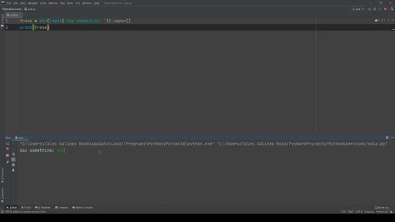Click the Search Everywhere magnifier icon
Viewport: 395px width, 222px height.
coord(392,9)
